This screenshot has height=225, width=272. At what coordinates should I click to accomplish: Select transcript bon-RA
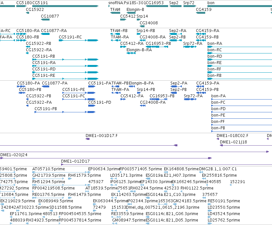240,47
